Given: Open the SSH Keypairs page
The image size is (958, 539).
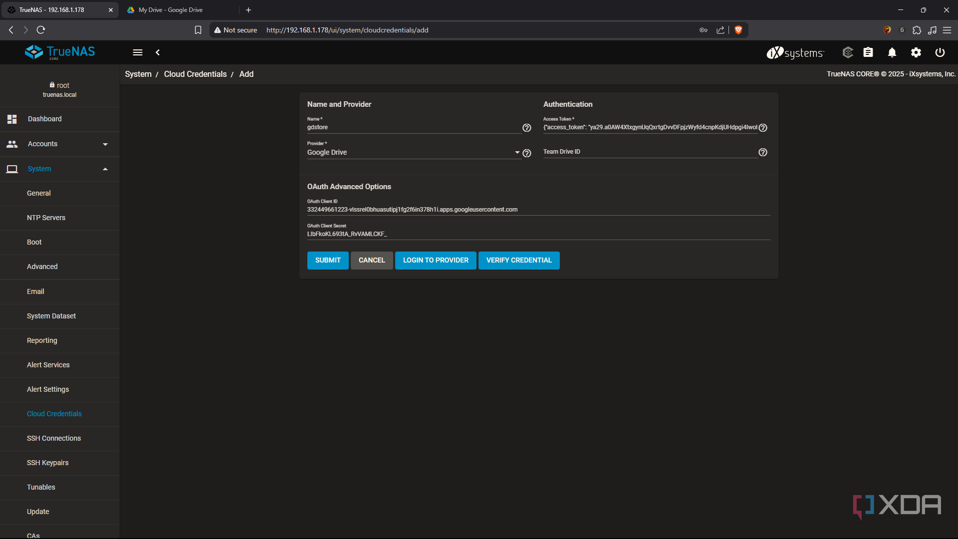Looking at the screenshot, I should [60, 463].
